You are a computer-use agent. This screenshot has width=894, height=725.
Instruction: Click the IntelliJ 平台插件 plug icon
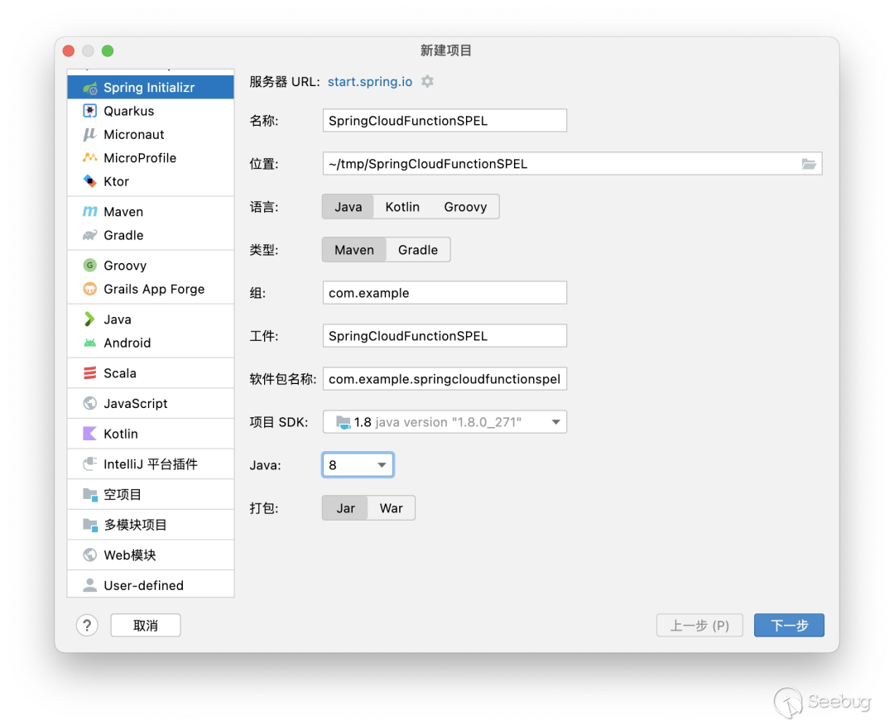pos(90,464)
